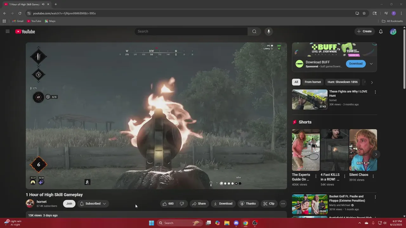Viewport: 406px width, 228px height.
Task: Show hidden system tray icons
Action: click(359, 223)
